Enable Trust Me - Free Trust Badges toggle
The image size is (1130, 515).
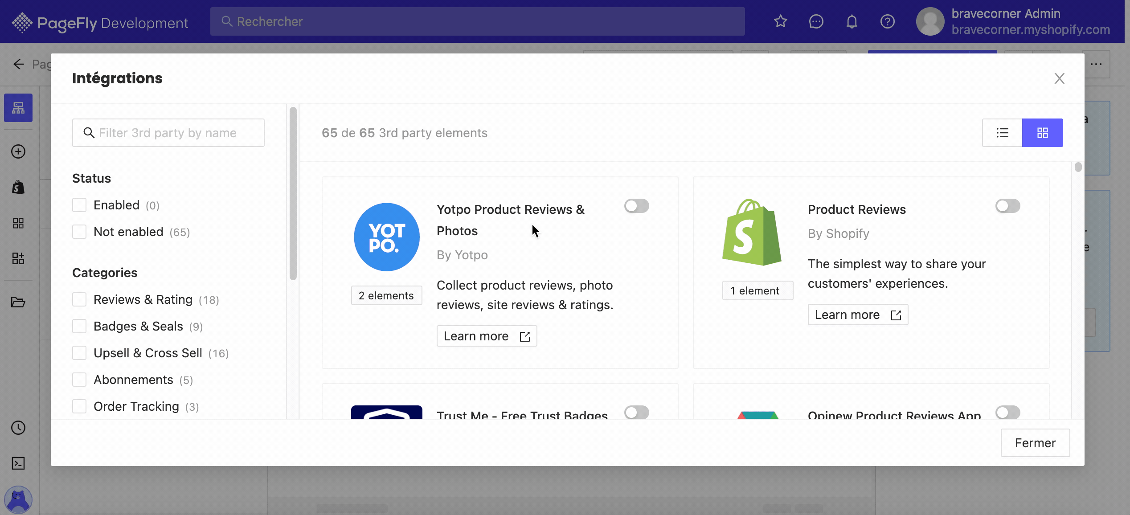[636, 412]
